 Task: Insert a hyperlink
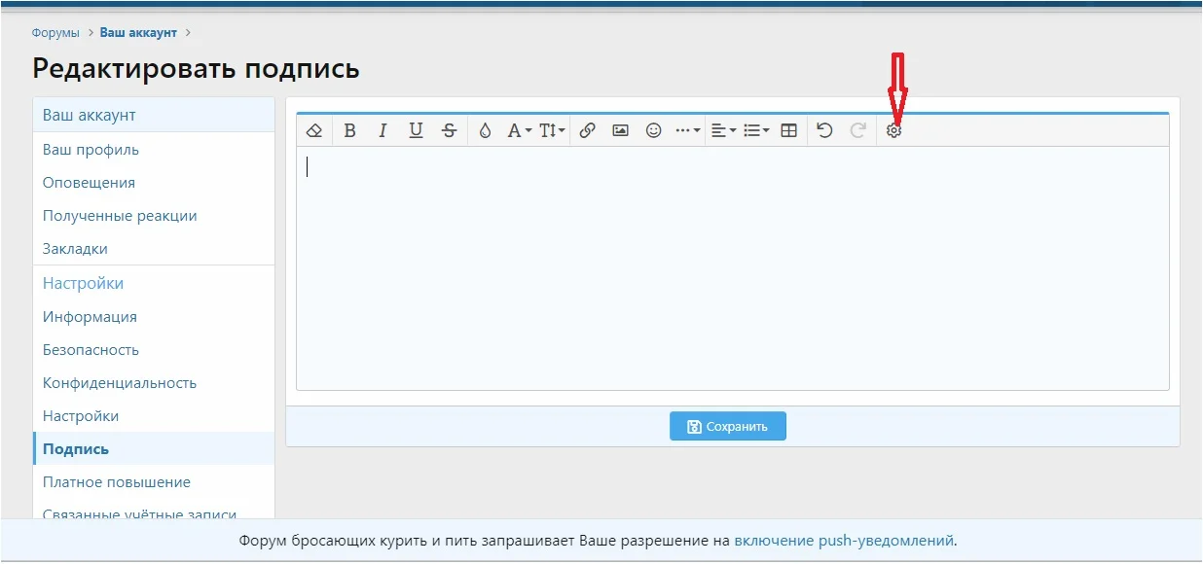(x=587, y=129)
